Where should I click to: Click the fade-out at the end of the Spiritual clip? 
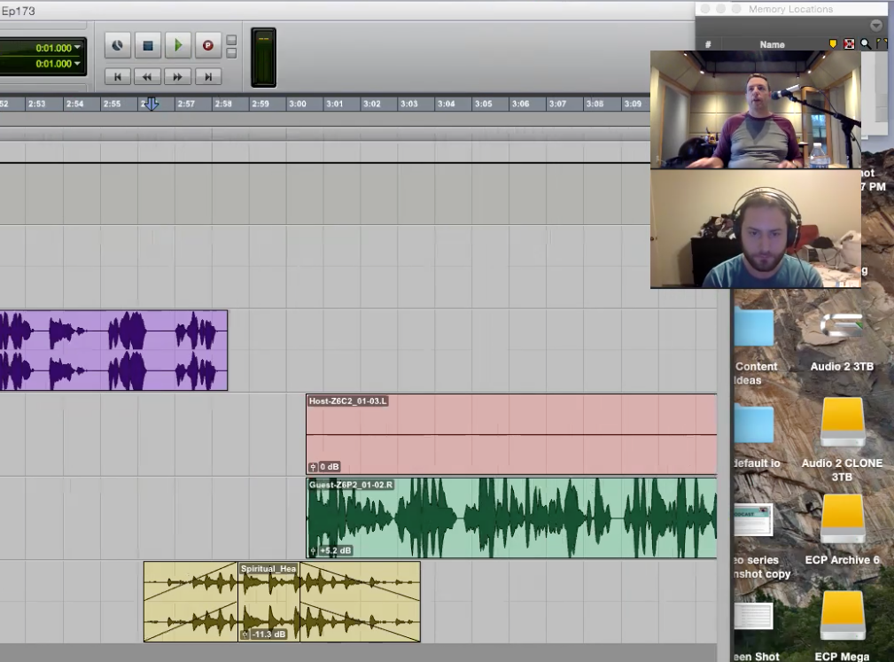coord(361,602)
